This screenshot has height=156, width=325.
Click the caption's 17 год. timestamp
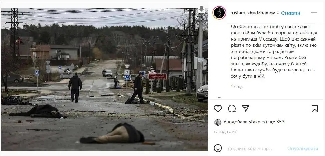click(237, 87)
